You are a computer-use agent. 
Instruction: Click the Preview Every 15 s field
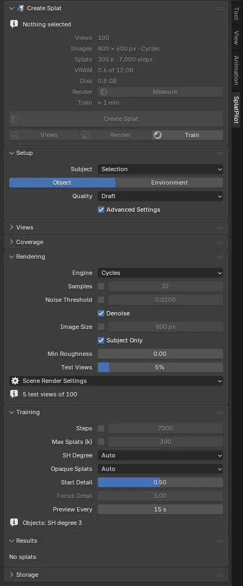point(160,509)
